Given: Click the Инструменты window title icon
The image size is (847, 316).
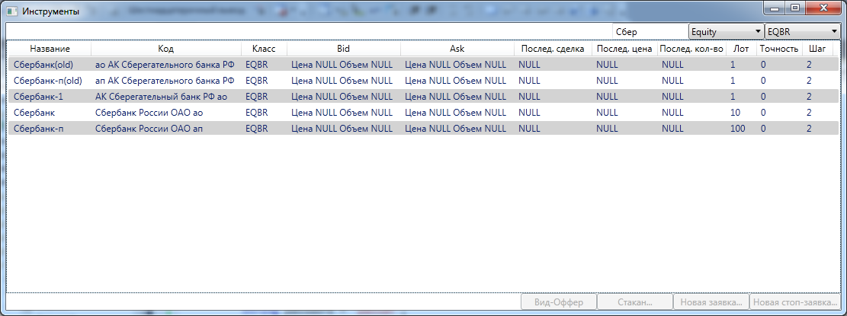Looking at the screenshot, I should [x=12, y=11].
